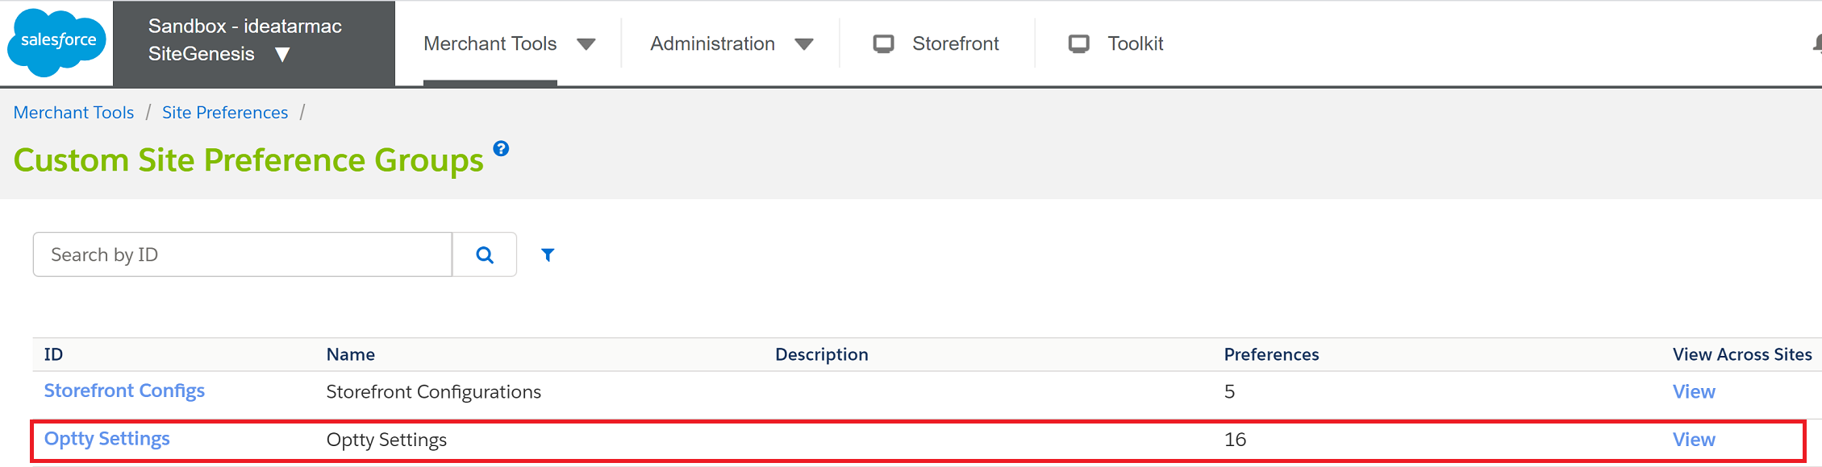This screenshot has width=1822, height=467.
Task: Go to Merchant Tools breadcrumb link
Action: 73,113
